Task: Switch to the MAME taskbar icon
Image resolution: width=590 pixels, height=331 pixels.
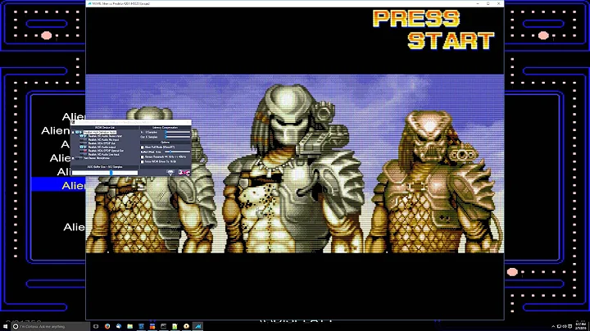Action: (198, 326)
